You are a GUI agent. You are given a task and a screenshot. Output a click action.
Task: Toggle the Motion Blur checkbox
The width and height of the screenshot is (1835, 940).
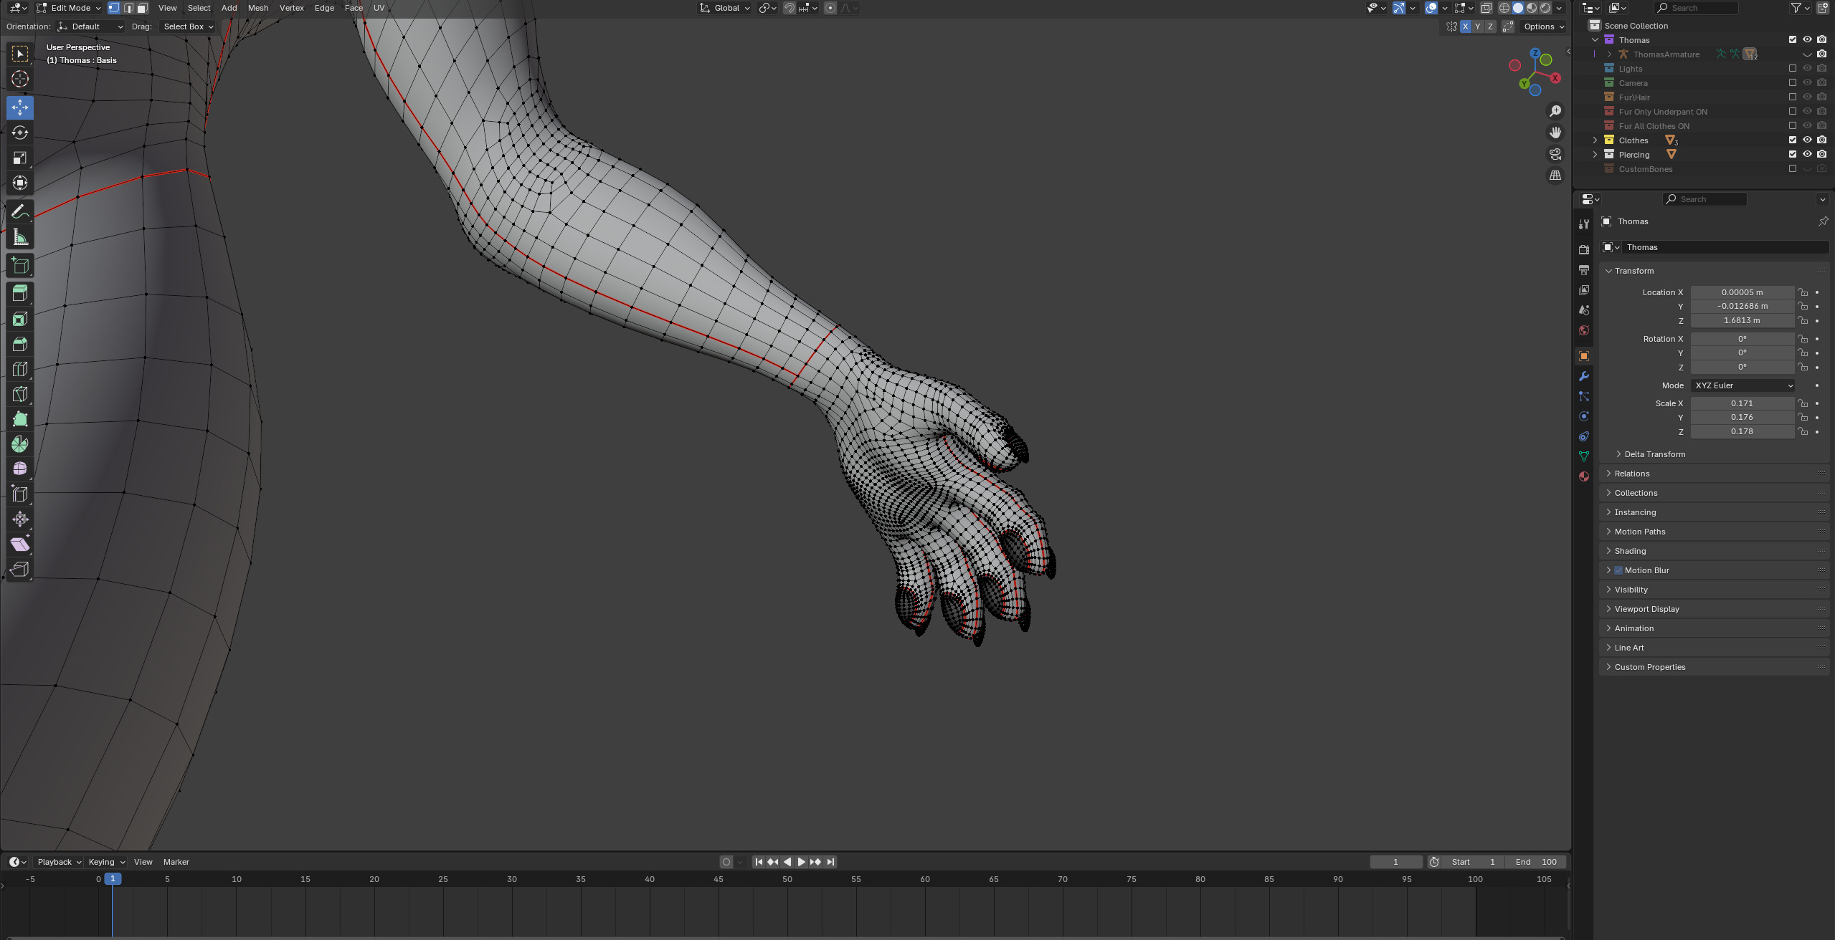1618,570
